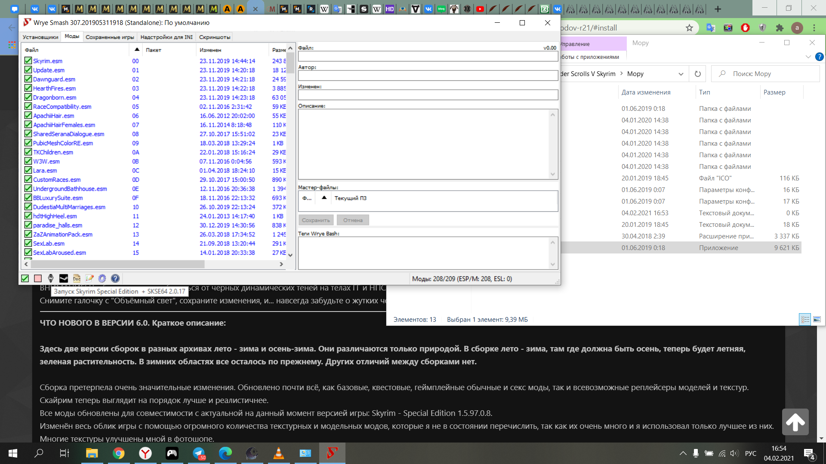Click the green checkmark status bar icon
826x464 pixels.
click(x=25, y=278)
